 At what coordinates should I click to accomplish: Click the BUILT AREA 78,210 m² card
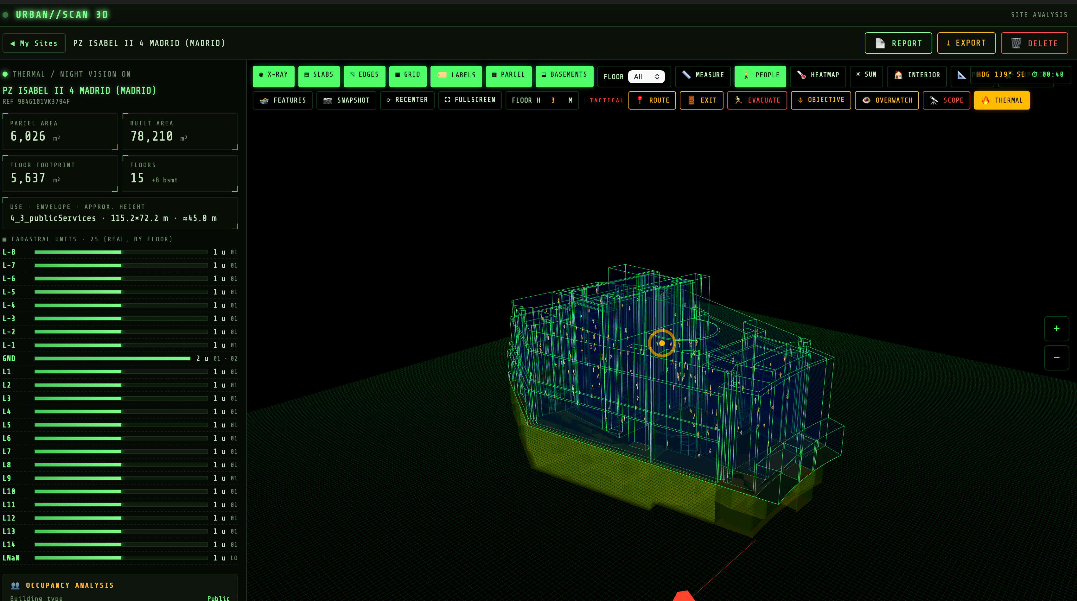pyautogui.click(x=180, y=132)
